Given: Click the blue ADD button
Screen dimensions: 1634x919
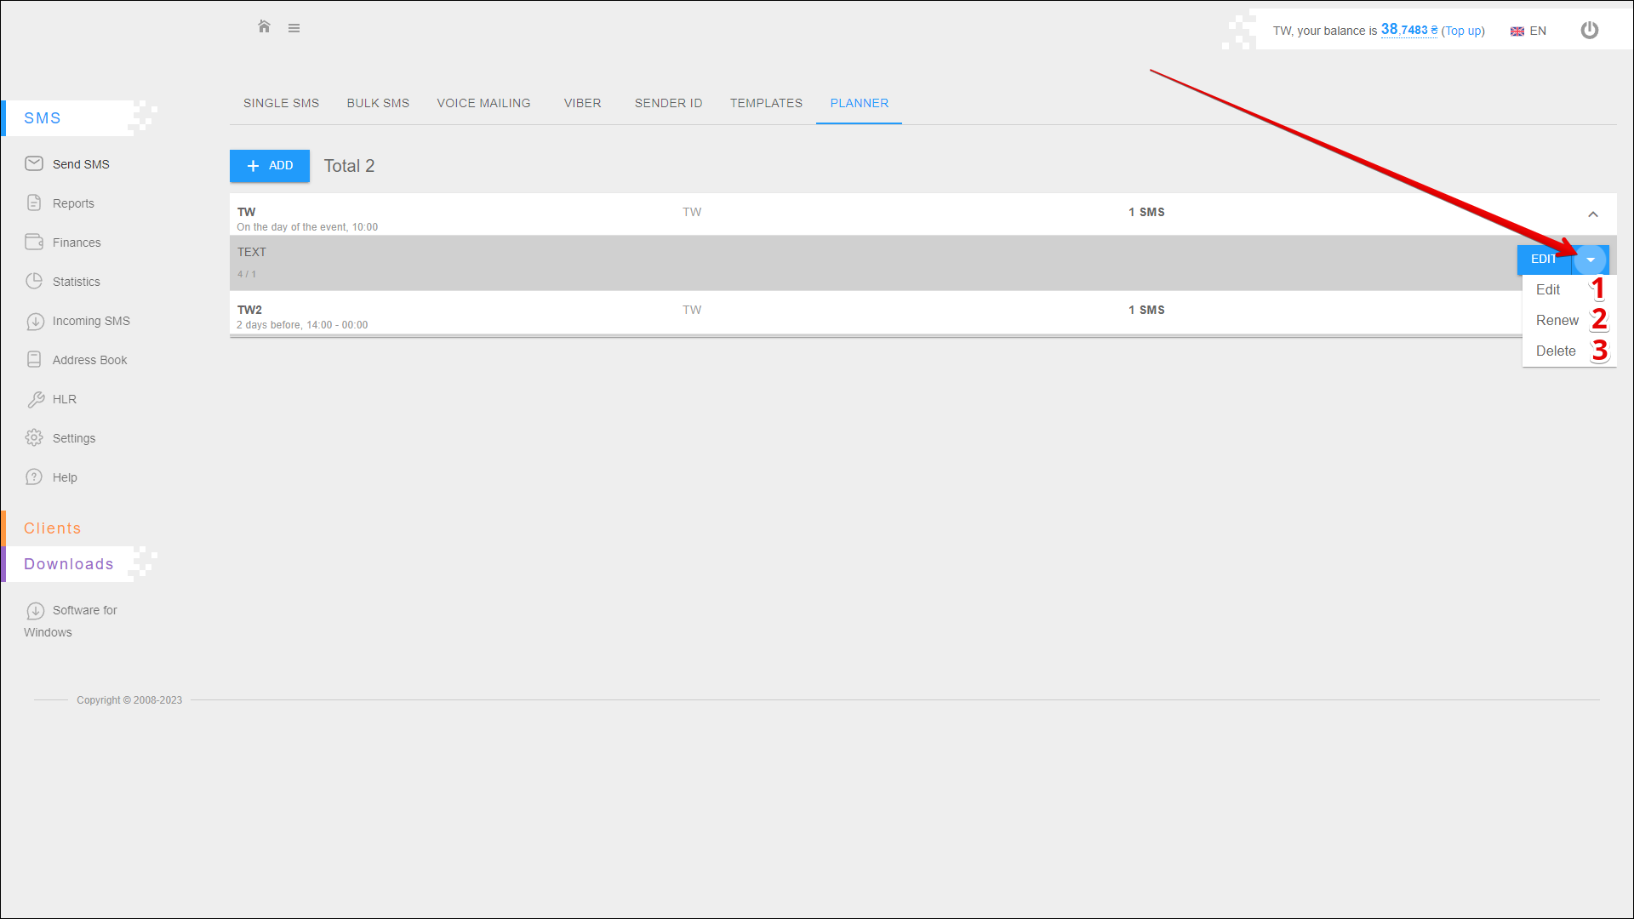Looking at the screenshot, I should (270, 166).
